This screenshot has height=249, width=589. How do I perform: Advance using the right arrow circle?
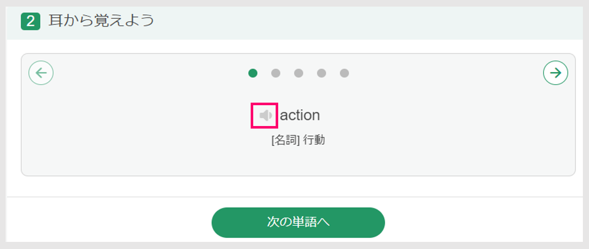point(555,73)
